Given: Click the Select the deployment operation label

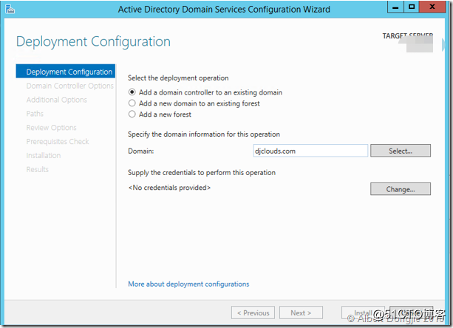Looking at the screenshot, I should pyautogui.click(x=178, y=78).
